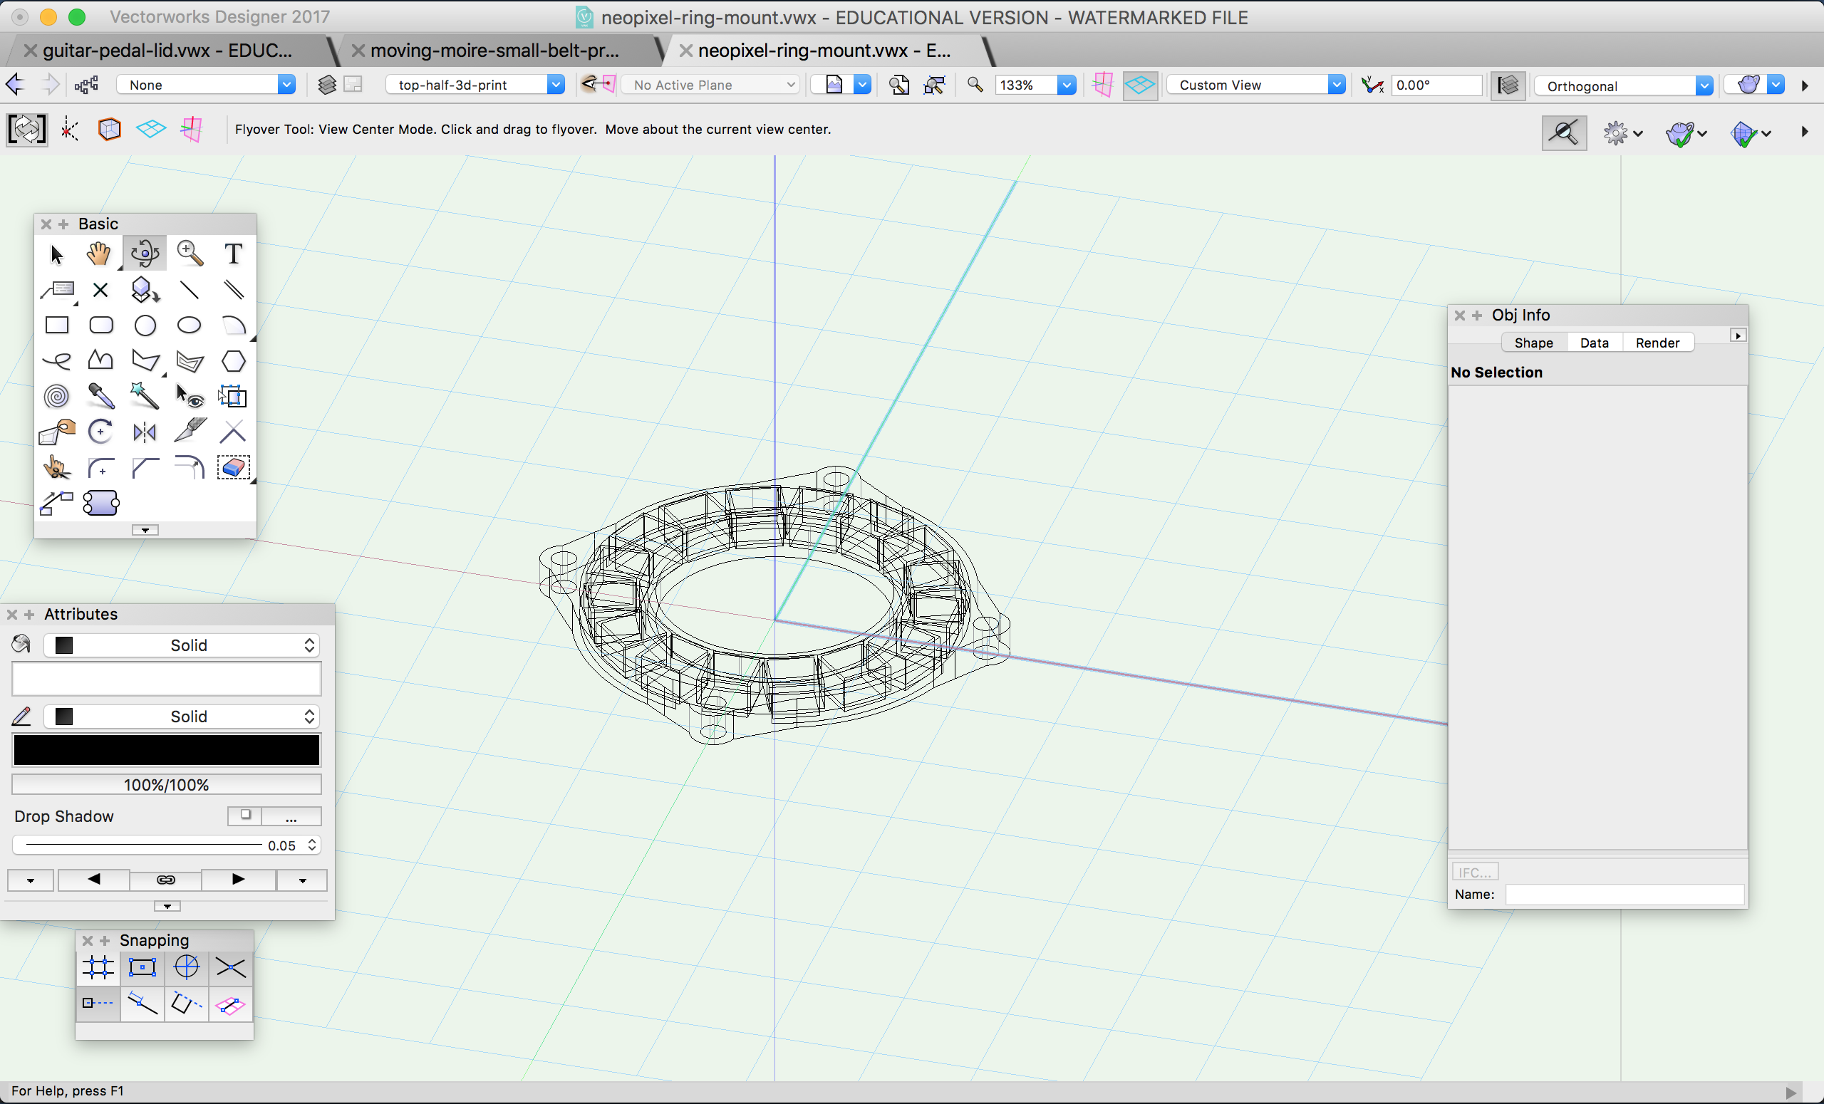The height and width of the screenshot is (1104, 1824).
Task: Click the Name input field
Action: 1625,894
